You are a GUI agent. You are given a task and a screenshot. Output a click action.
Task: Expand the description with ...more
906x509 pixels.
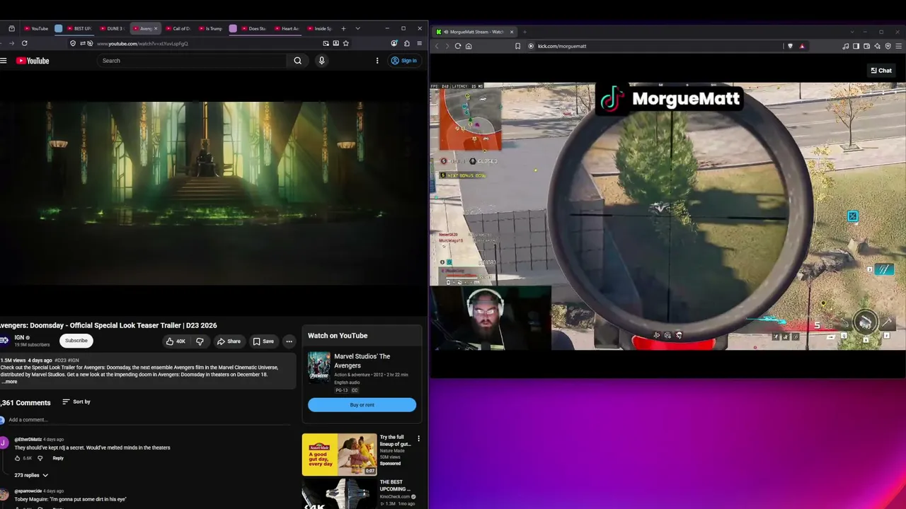[x=11, y=382]
